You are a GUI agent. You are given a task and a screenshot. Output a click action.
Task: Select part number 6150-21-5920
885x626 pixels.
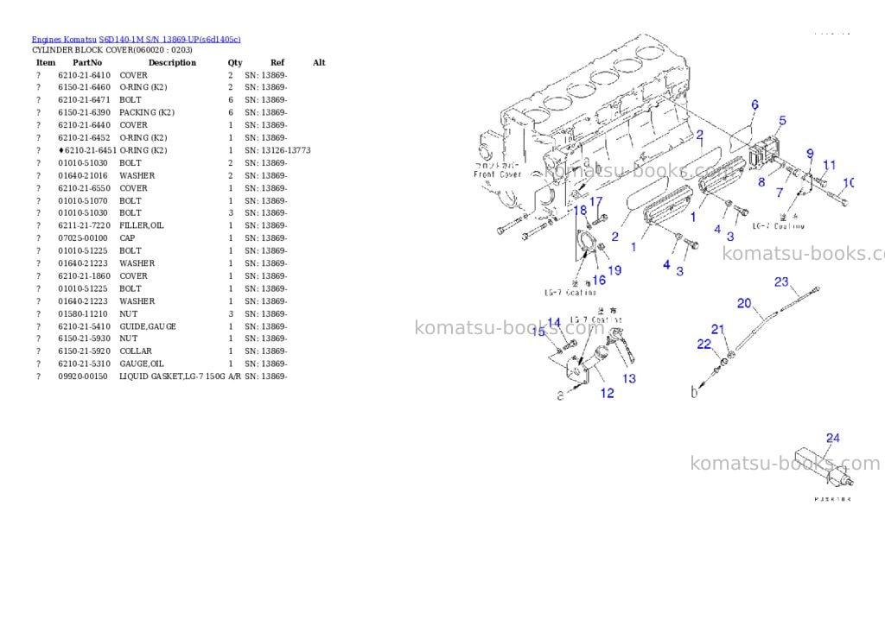(x=84, y=351)
